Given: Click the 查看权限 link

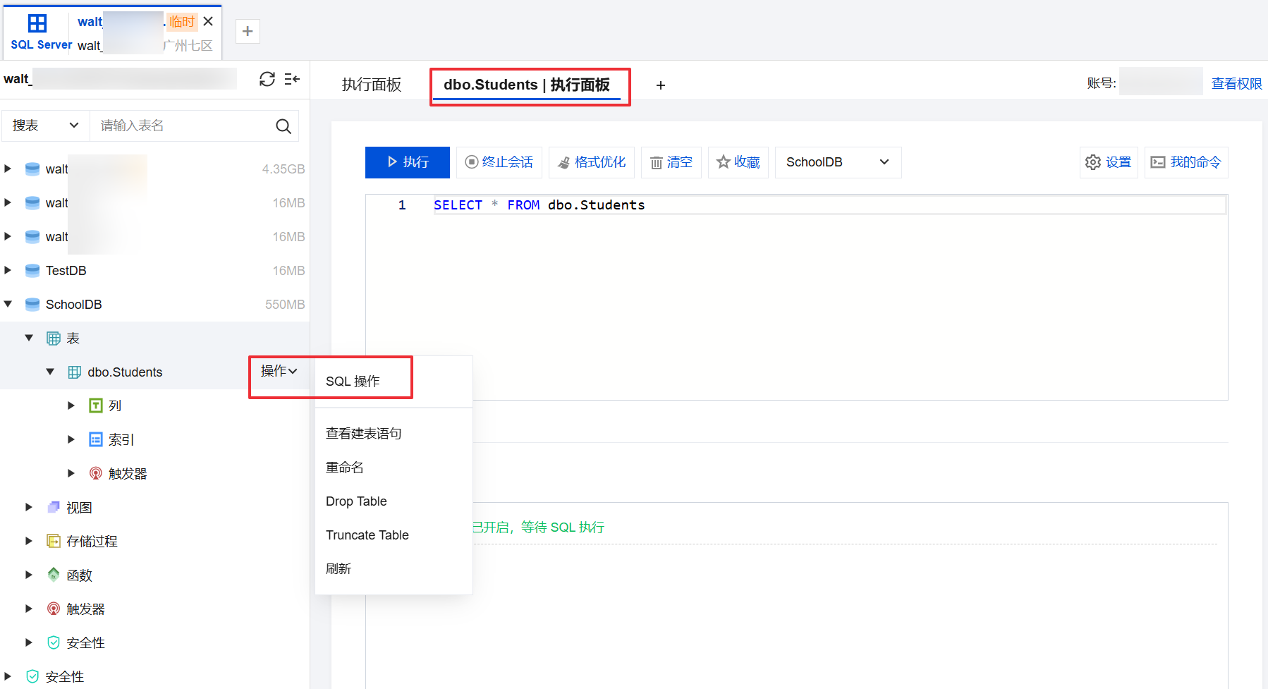Looking at the screenshot, I should point(1236,84).
